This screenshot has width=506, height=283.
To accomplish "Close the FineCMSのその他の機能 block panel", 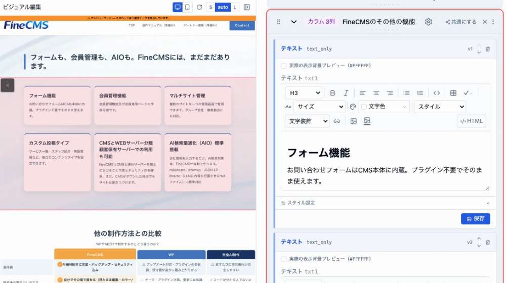I will point(485,22).
